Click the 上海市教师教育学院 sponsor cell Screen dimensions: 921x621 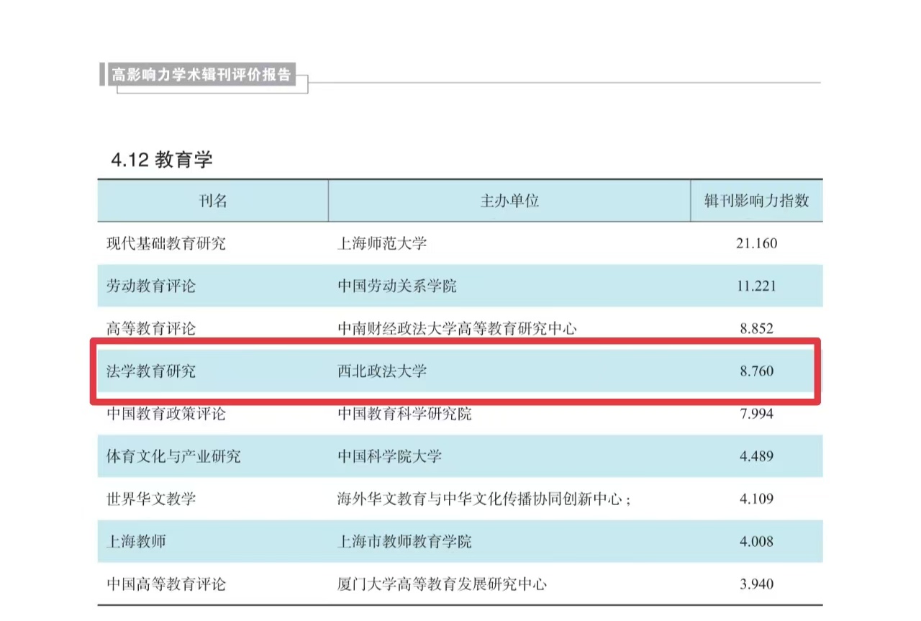pyautogui.click(x=404, y=541)
